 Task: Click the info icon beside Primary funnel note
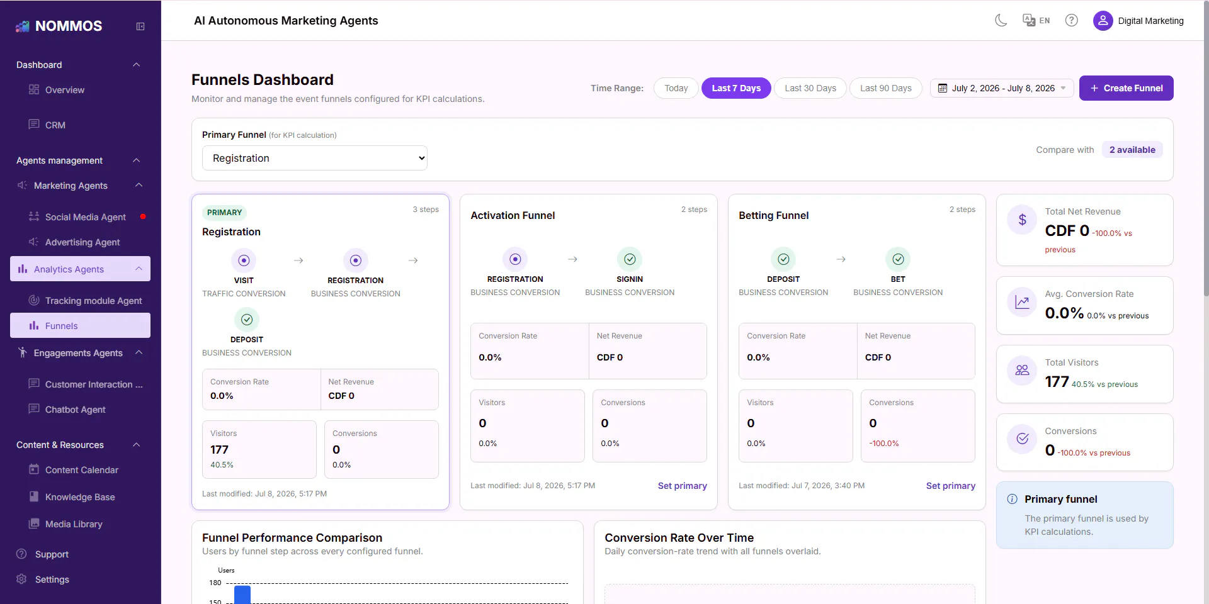tap(1013, 499)
